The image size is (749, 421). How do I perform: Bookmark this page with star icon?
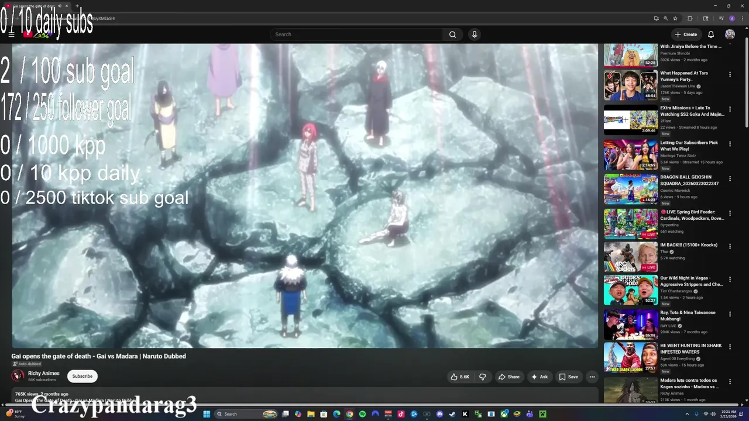pos(675,18)
